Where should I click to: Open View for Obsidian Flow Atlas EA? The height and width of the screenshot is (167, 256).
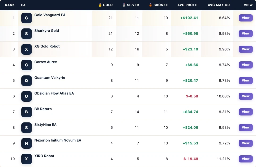click(x=246, y=96)
